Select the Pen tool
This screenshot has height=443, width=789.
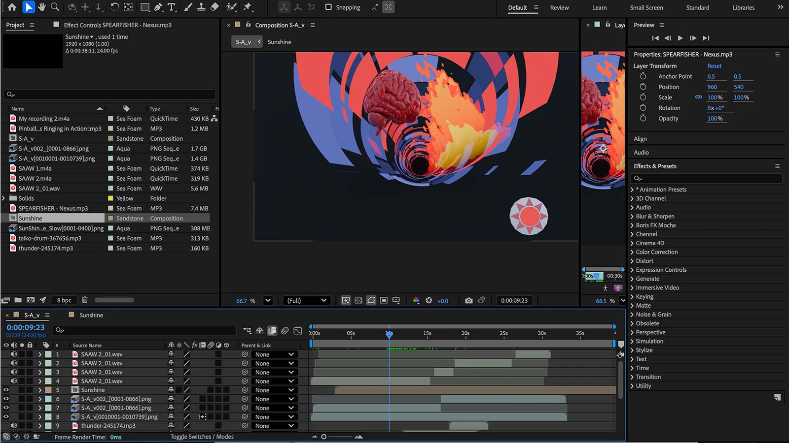[x=158, y=7]
